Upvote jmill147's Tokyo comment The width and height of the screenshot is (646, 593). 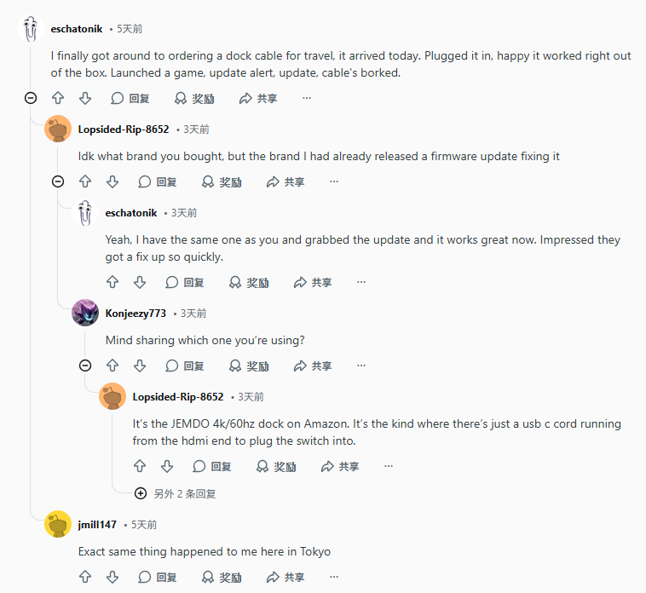(85, 578)
